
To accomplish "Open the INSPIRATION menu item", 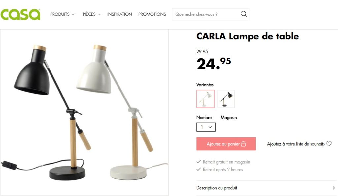I will (119, 14).
